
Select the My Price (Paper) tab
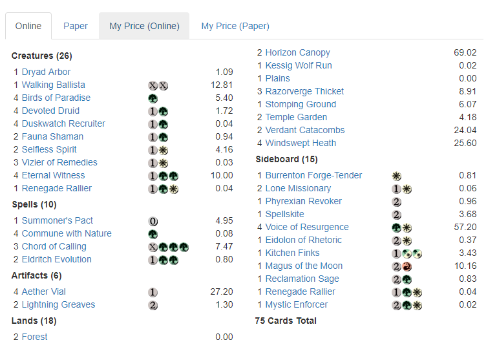(x=235, y=26)
